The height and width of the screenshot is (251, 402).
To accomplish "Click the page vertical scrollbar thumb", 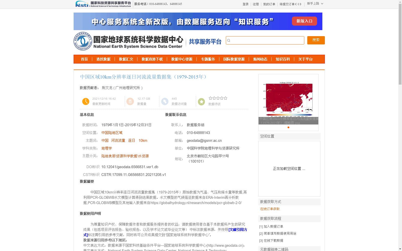I will pyautogui.click(x=400, y=44).
